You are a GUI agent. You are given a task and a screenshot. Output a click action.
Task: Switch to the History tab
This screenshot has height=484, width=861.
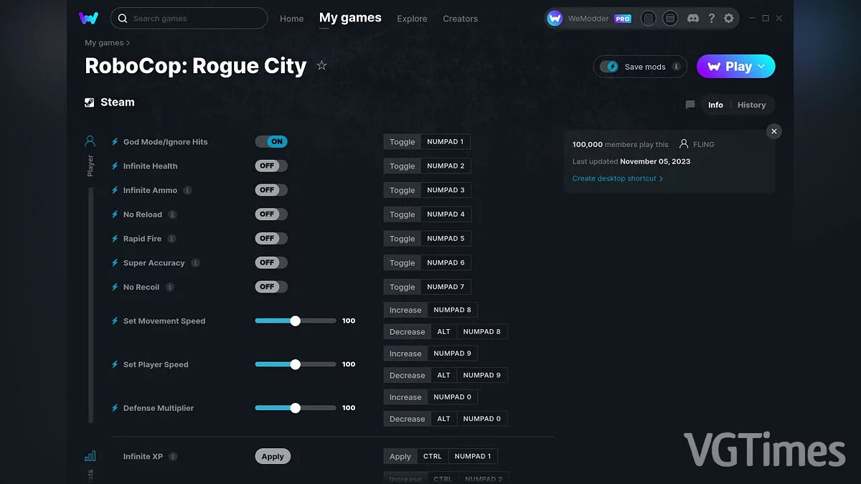click(x=751, y=105)
